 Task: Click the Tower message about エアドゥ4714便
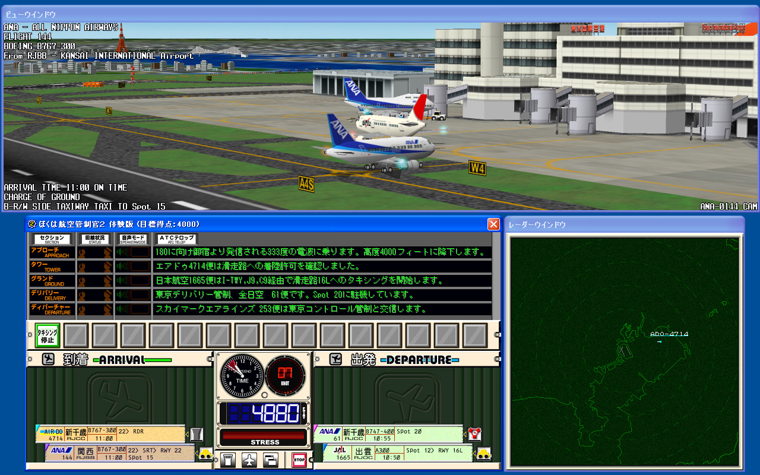point(322,266)
